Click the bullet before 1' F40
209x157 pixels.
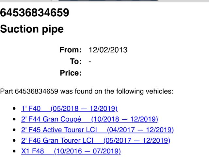point(14,109)
